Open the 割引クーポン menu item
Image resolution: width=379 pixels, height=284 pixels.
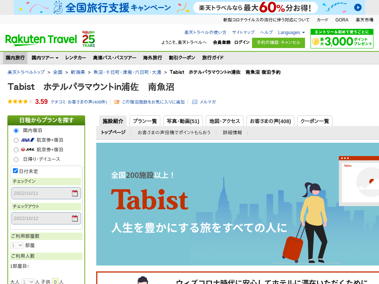click(182, 58)
